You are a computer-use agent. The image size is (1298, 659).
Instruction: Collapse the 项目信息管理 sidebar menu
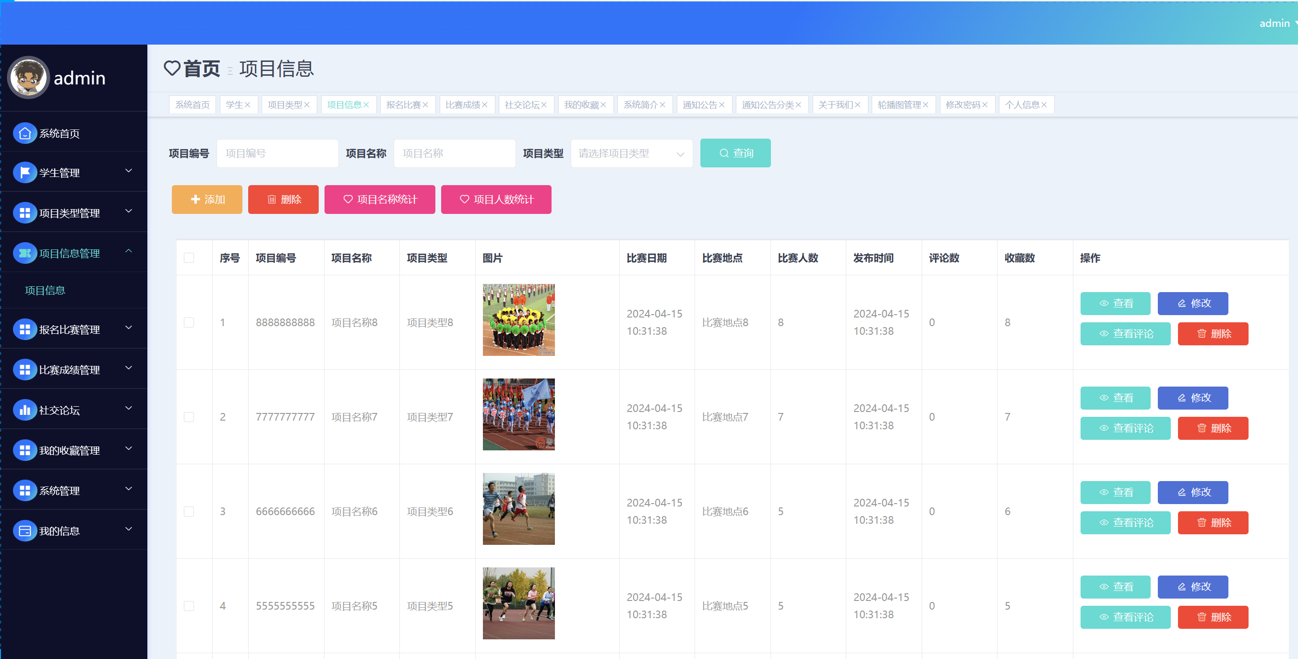pyautogui.click(x=129, y=251)
